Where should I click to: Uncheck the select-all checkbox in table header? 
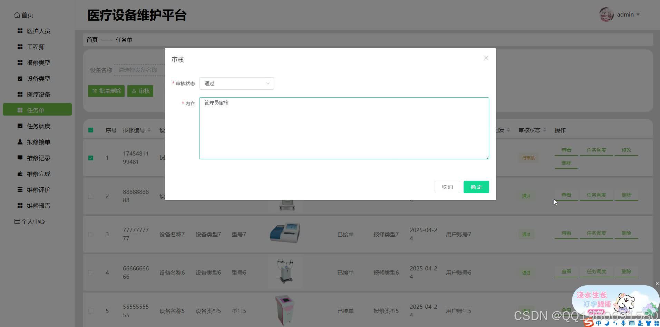click(91, 130)
